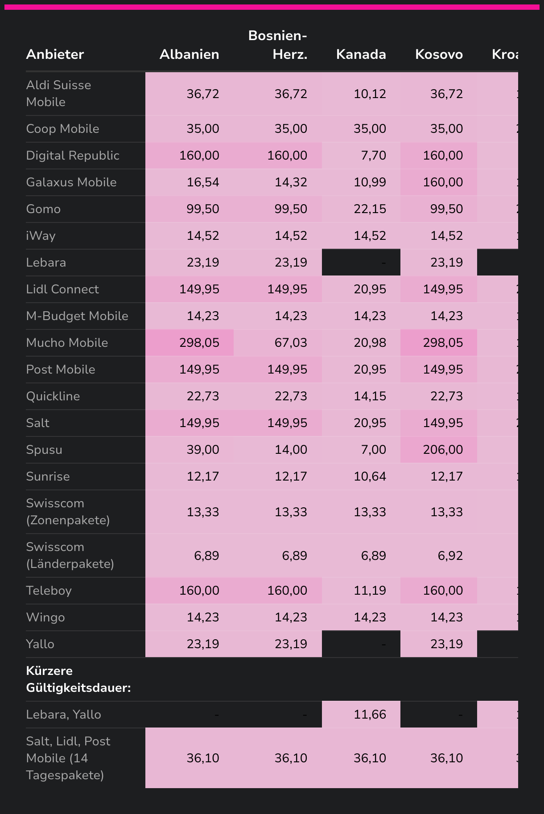This screenshot has height=814, width=544.
Task: Click Digital Republic's Kanada price 7,70
Action: click(x=374, y=156)
